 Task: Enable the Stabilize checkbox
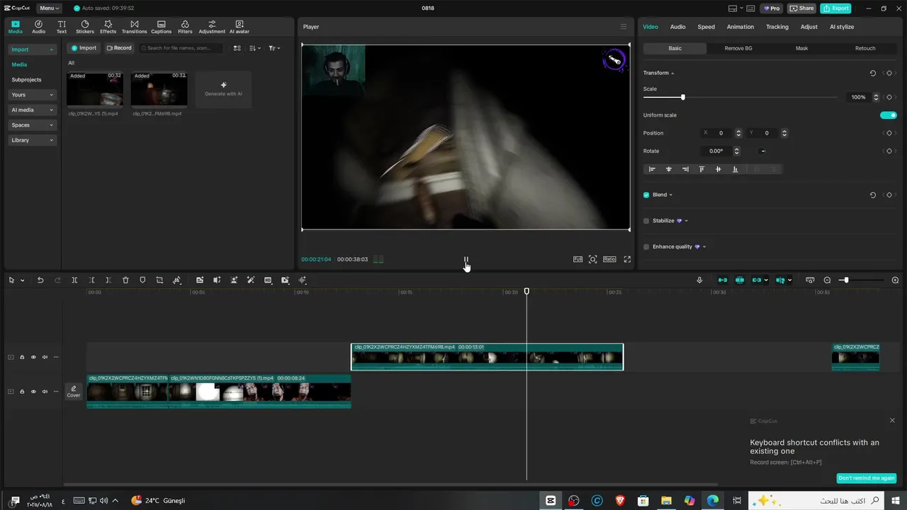646,221
